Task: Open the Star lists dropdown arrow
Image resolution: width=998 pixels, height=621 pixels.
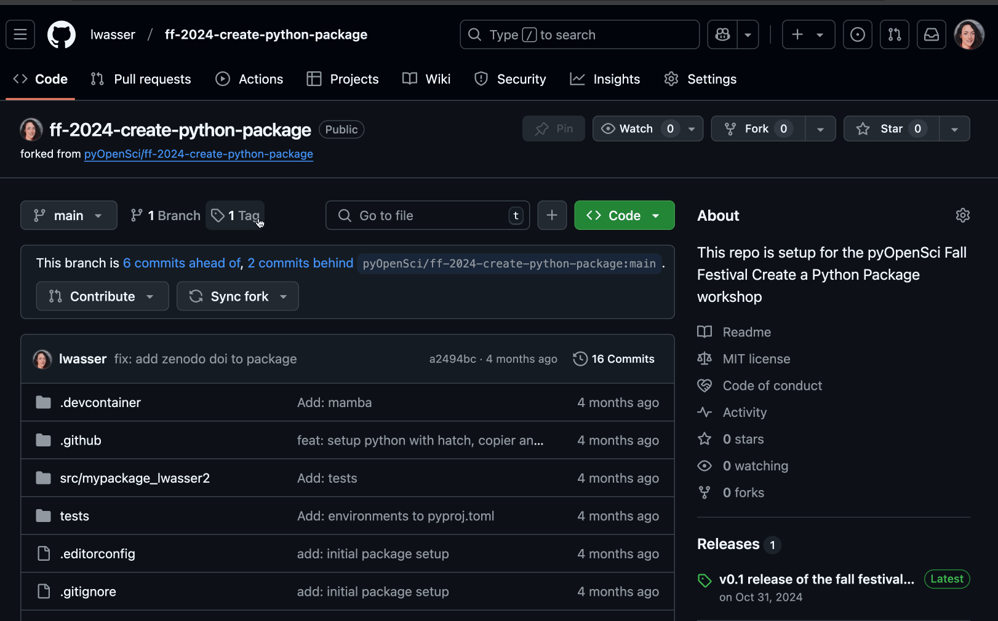Action: pos(954,129)
